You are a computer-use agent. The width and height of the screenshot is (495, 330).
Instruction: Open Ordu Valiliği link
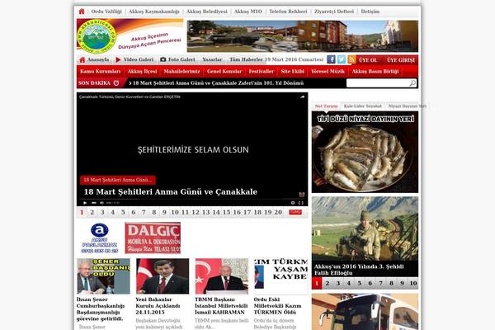tap(106, 12)
